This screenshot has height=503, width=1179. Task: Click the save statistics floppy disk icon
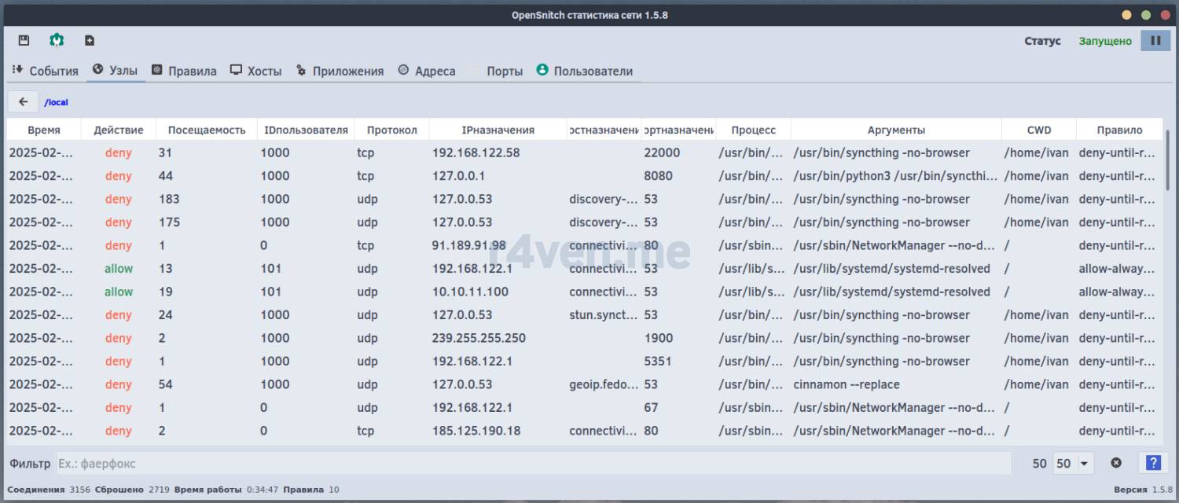coord(24,40)
